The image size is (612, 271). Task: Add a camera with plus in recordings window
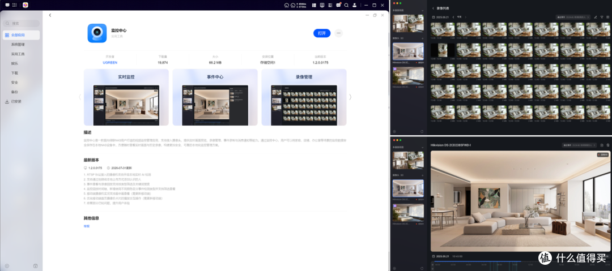click(x=422, y=38)
